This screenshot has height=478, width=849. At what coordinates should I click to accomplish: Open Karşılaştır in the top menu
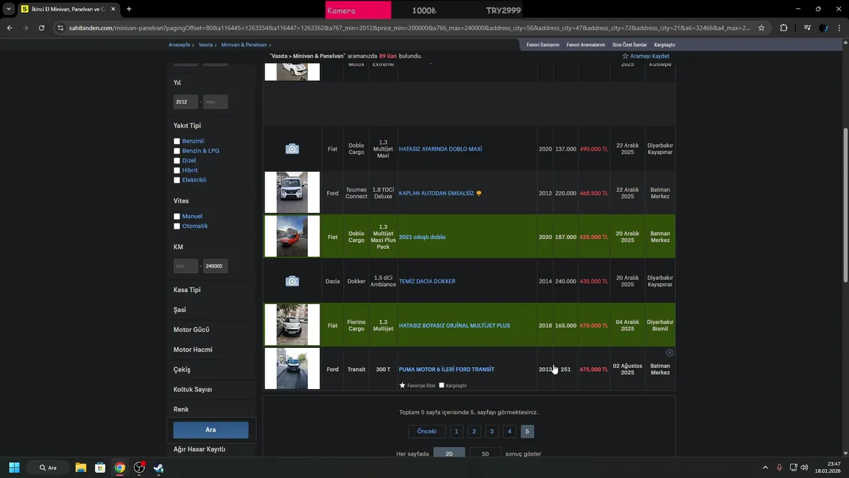pyautogui.click(x=665, y=44)
